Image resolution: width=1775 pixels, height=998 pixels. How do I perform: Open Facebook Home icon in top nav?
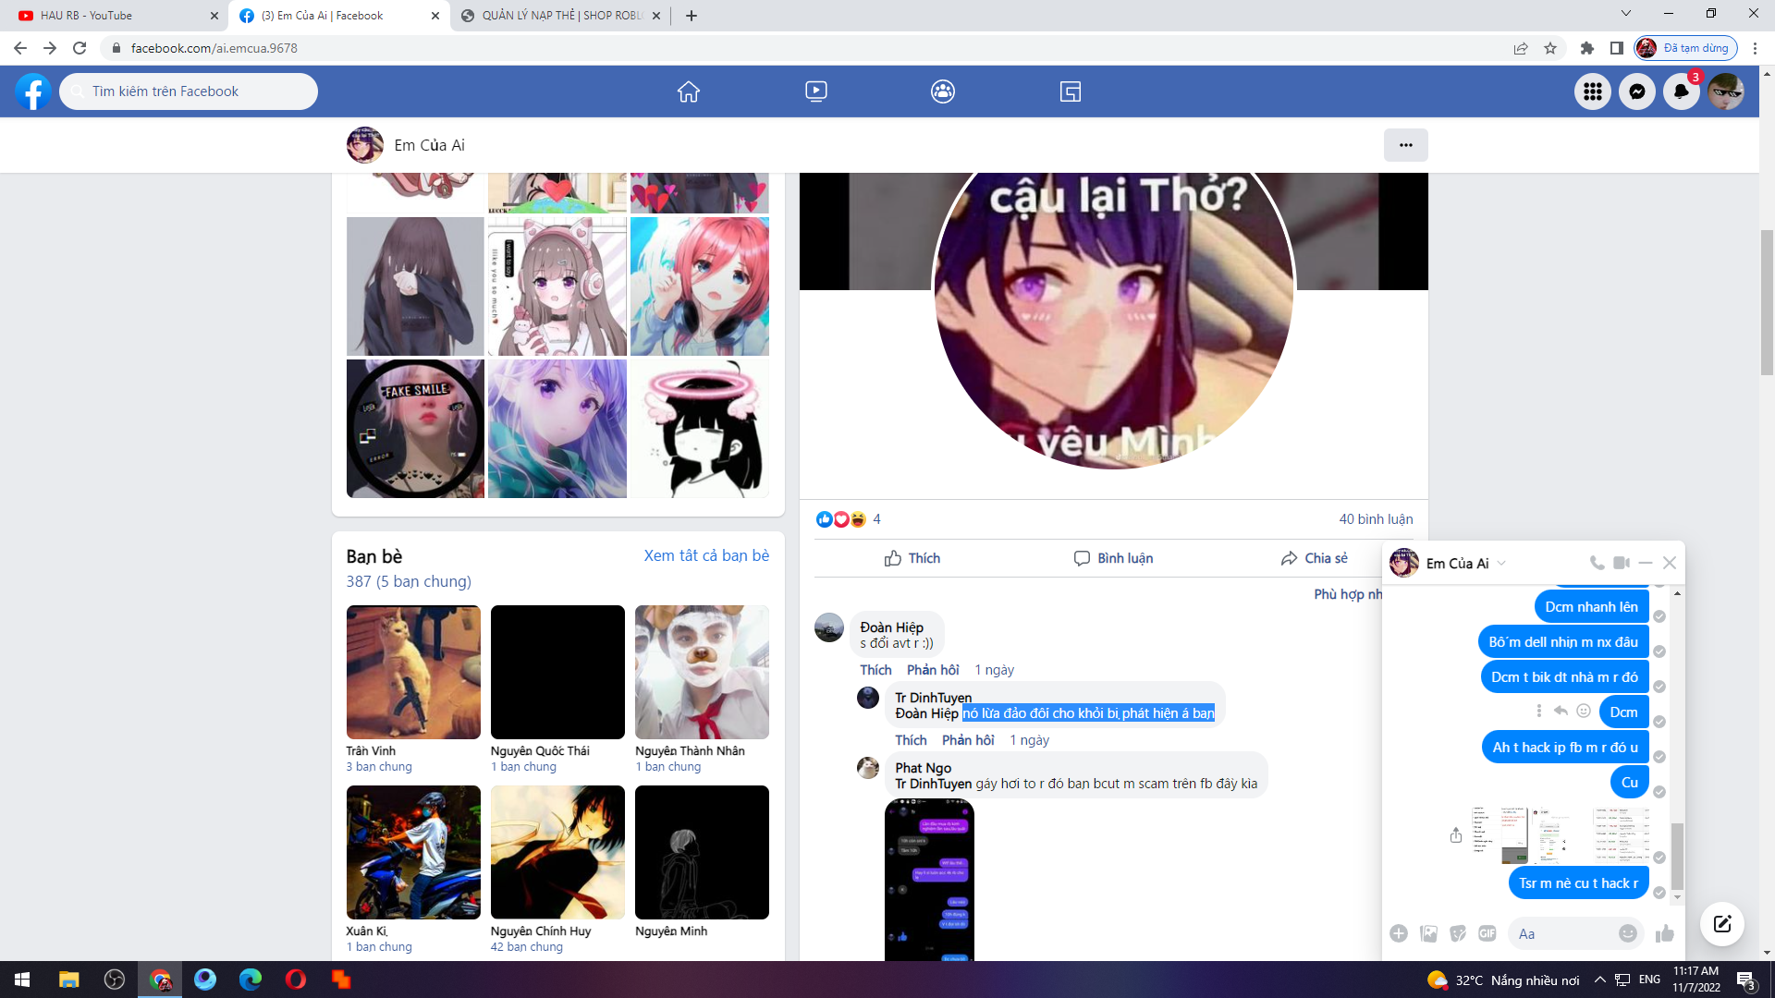[x=688, y=91]
